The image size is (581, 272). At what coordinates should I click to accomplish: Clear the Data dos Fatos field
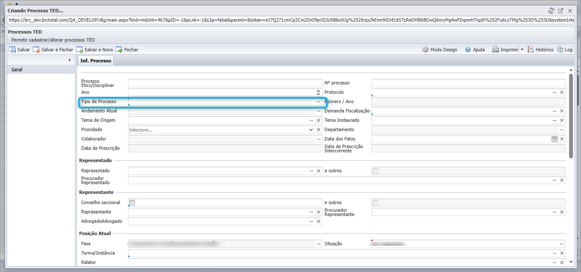[x=562, y=139]
